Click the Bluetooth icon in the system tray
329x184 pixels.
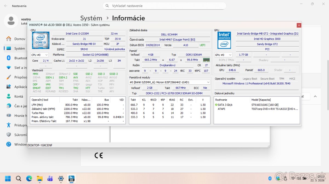tap(270, 178)
